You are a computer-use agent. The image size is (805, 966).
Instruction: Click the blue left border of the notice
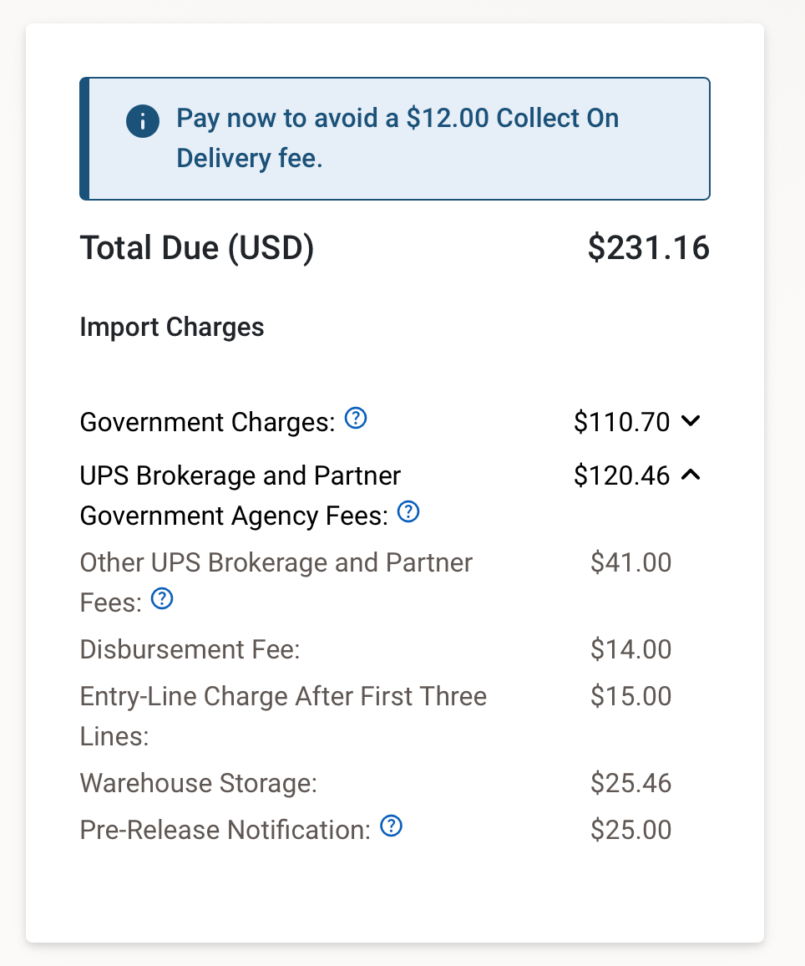(x=82, y=138)
